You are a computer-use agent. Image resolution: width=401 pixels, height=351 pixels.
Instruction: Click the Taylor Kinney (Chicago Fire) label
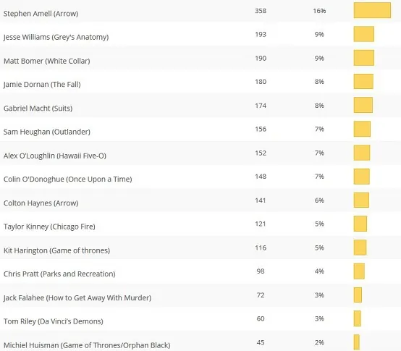point(49,227)
